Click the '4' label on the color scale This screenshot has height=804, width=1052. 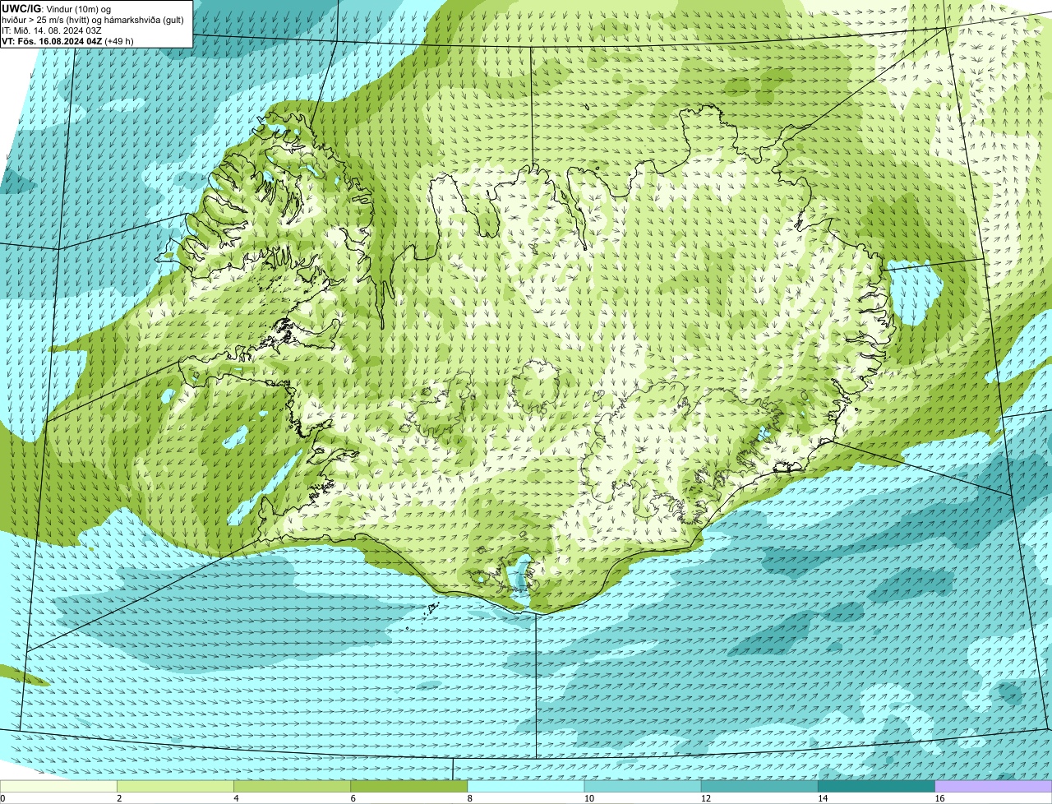[x=236, y=798]
